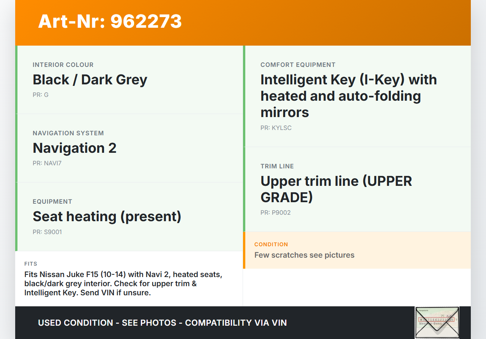Select the Upper trim line (UPPER GRADE) text
This screenshot has width=486, height=339.
(336, 189)
